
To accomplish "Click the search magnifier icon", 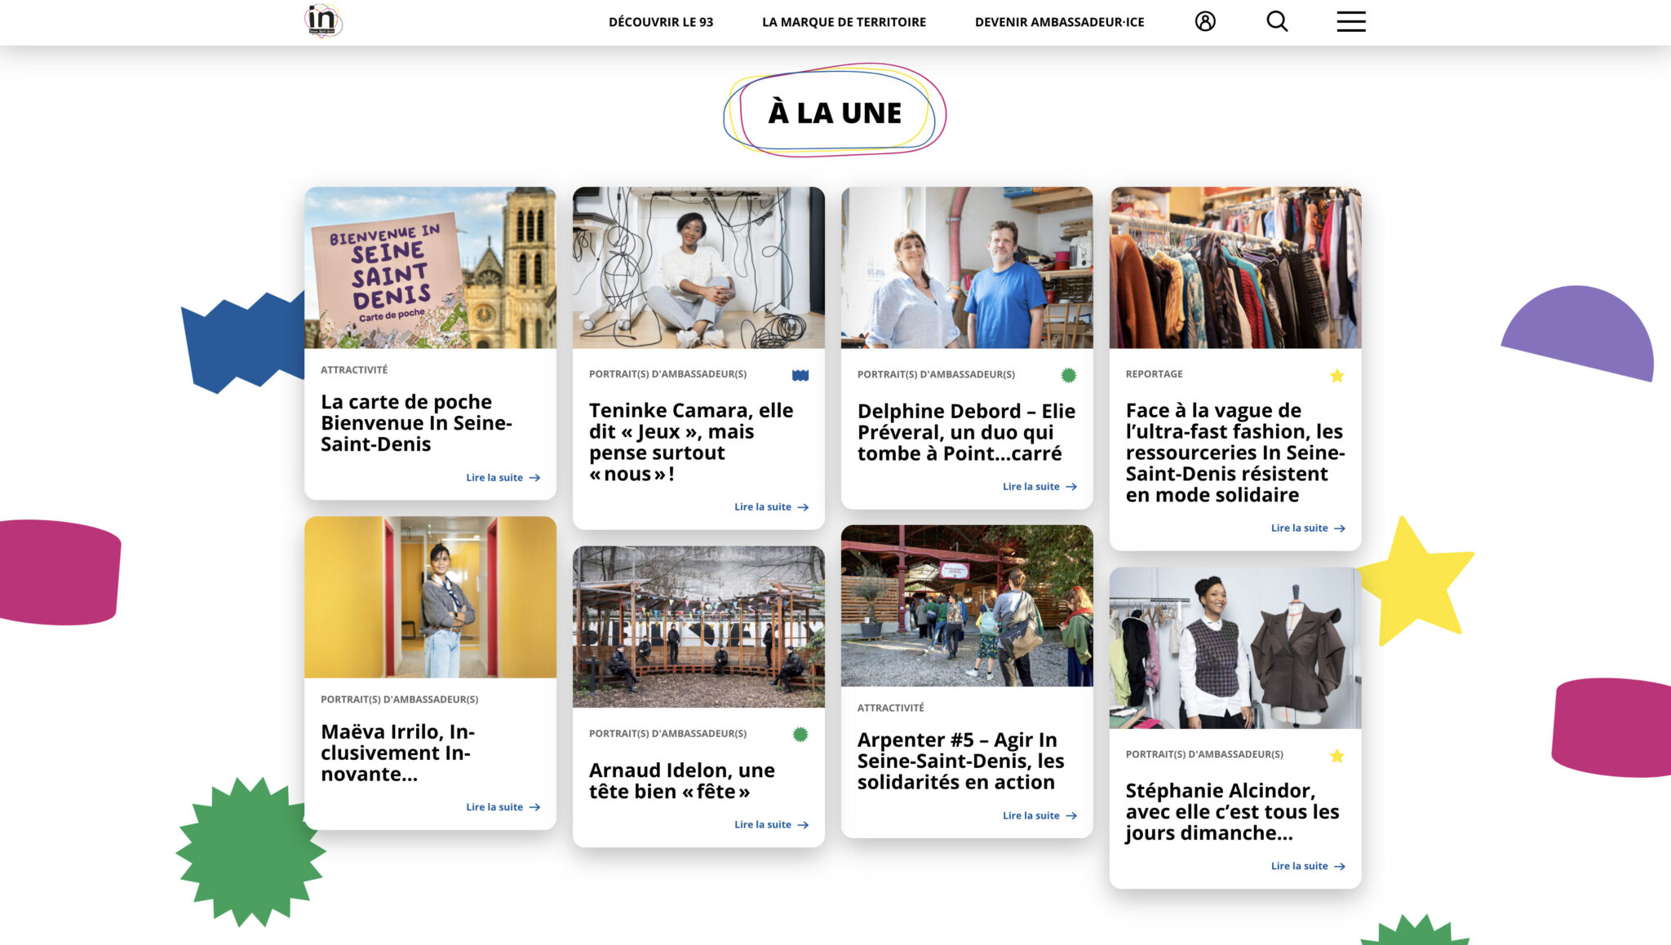I will coord(1277,21).
